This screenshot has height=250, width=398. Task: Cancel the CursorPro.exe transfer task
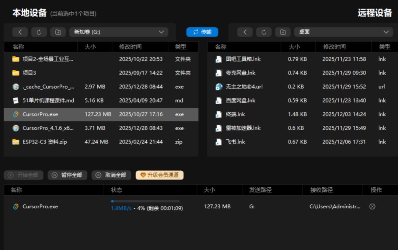[x=372, y=206]
